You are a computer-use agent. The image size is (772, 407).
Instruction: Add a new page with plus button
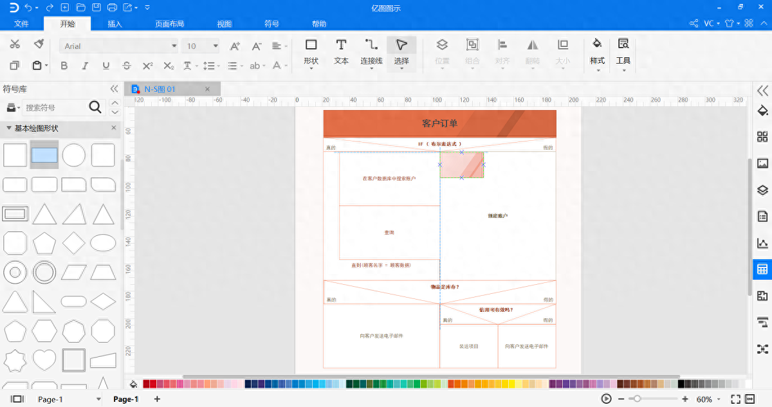tap(157, 399)
